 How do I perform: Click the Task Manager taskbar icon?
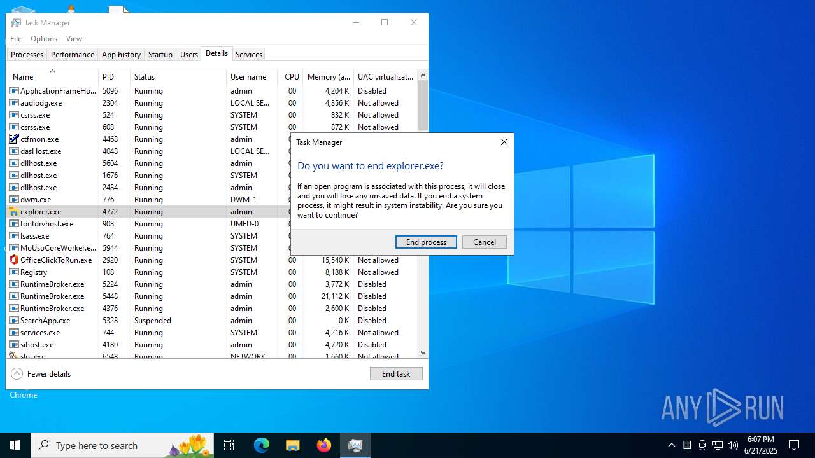pyautogui.click(x=355, y=445)
